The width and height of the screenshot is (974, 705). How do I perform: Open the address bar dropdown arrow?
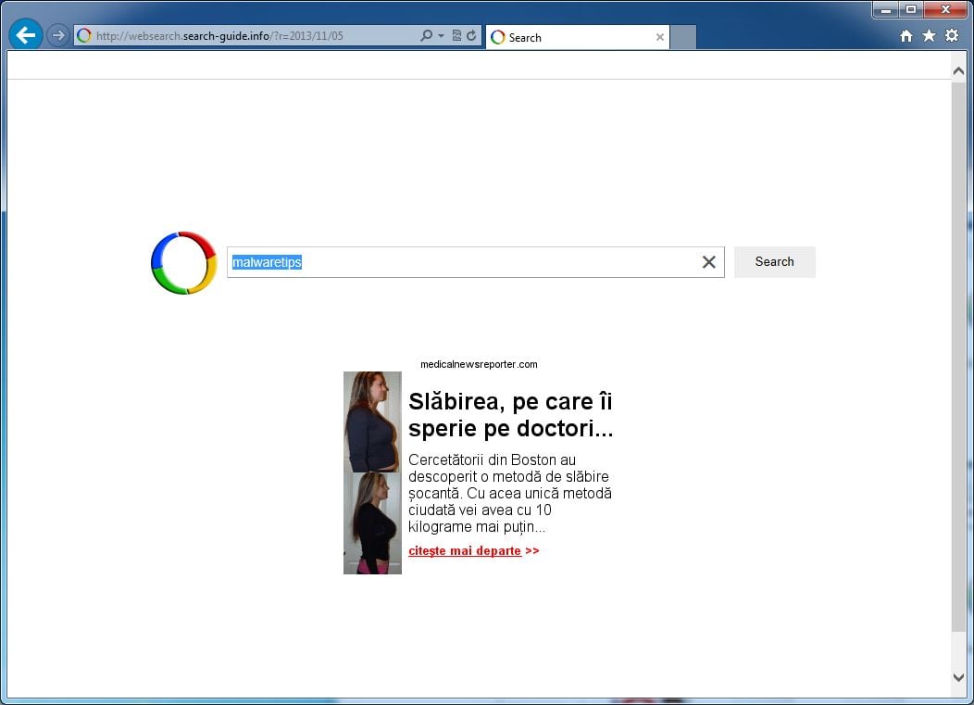pos(441,36)
